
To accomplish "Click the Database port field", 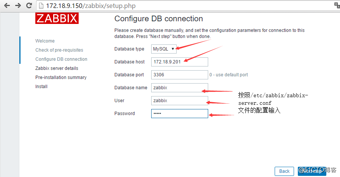I will [180, 74].
